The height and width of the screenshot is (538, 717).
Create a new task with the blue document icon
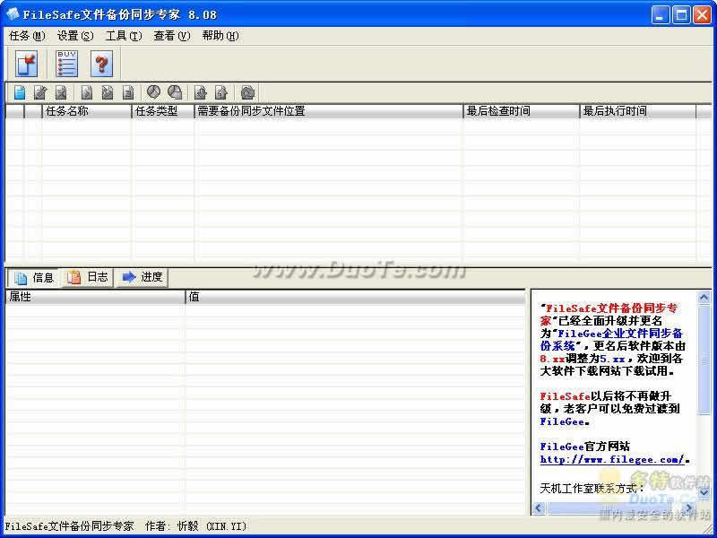click(x=20, y=93)
